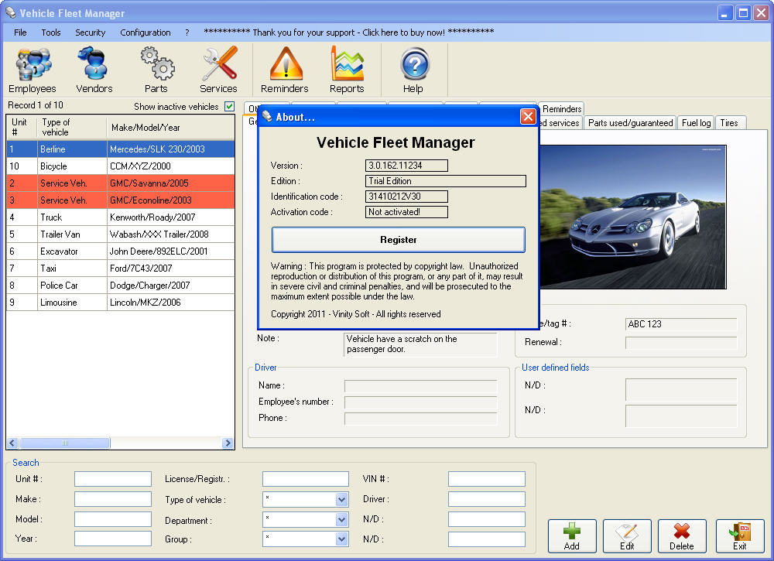Click the About dialog application icon
The height and width of the screenshot is (561, 774).
[x=266, y=116]
